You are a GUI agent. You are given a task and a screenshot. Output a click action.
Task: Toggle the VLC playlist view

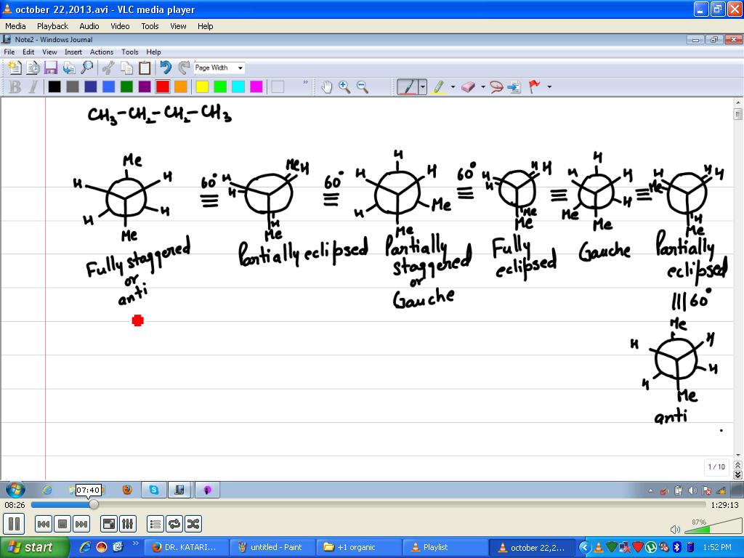point(155,524)
